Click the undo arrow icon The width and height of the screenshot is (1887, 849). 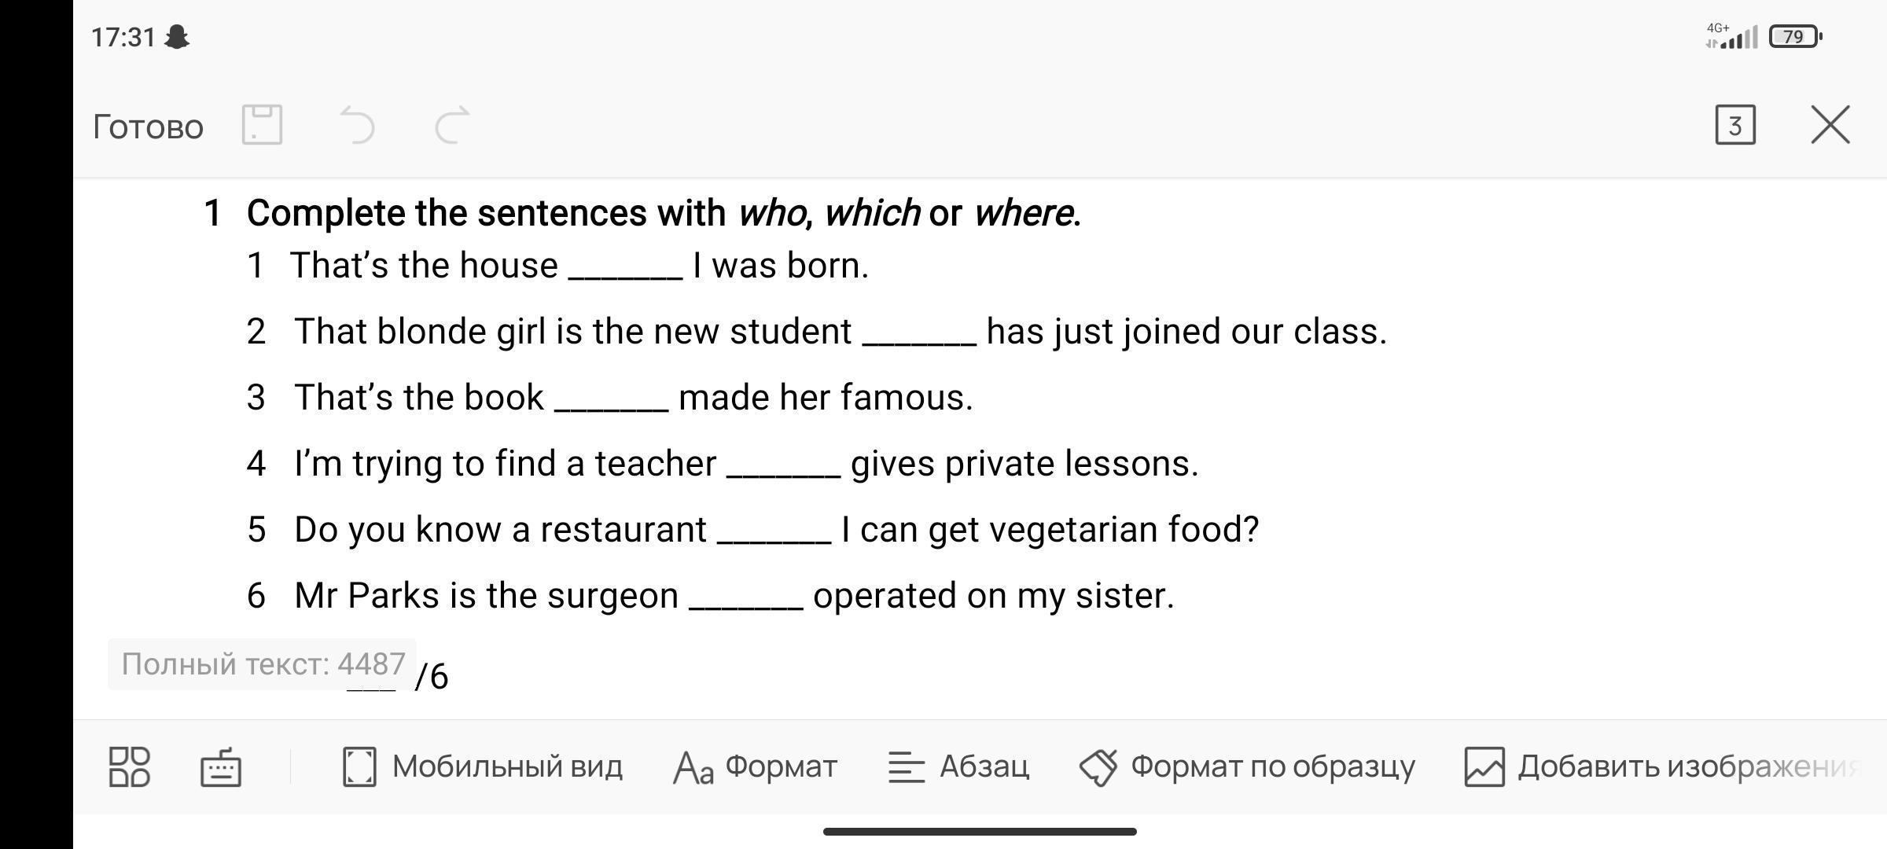point(358,126)
